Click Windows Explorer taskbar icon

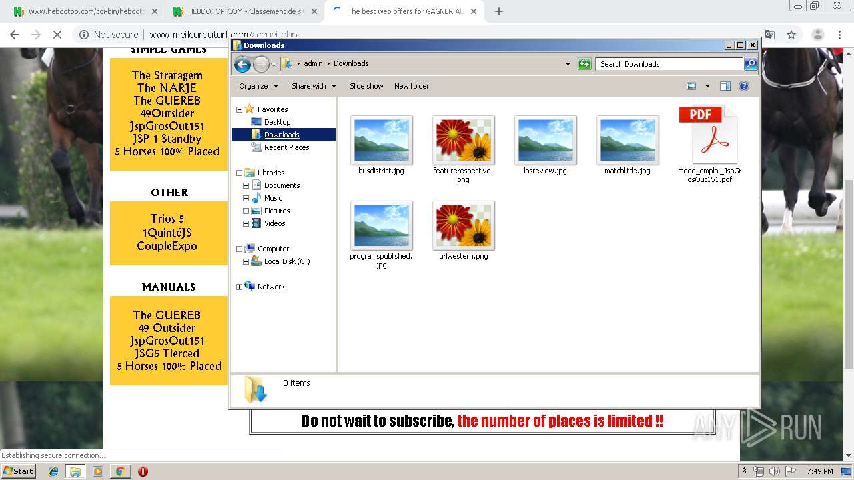point(75,471)
